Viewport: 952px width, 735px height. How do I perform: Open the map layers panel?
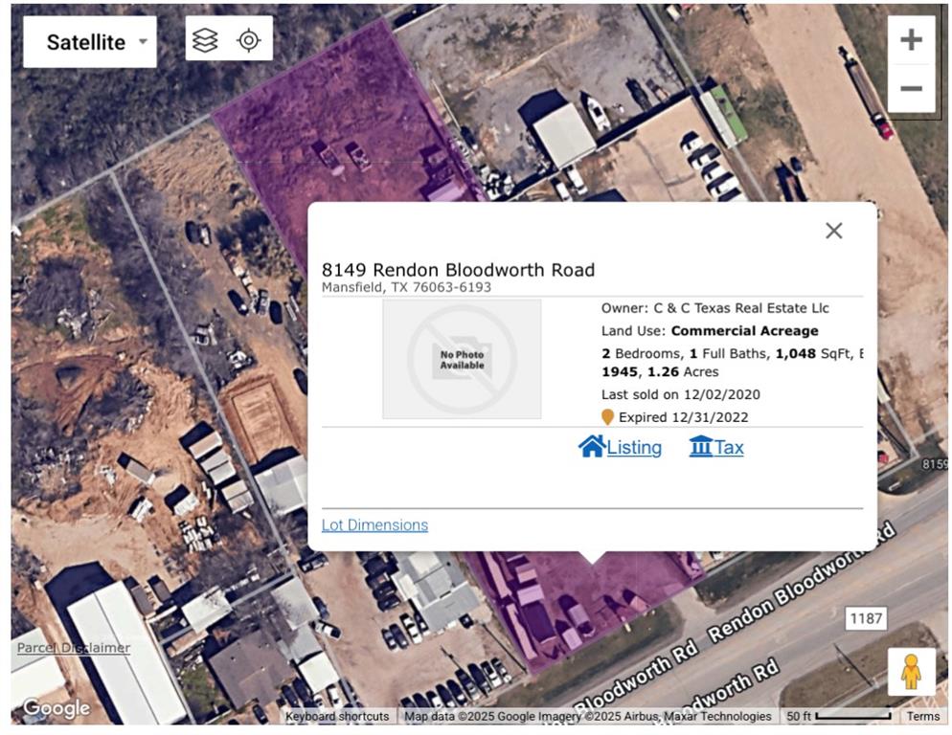point(205,40)
